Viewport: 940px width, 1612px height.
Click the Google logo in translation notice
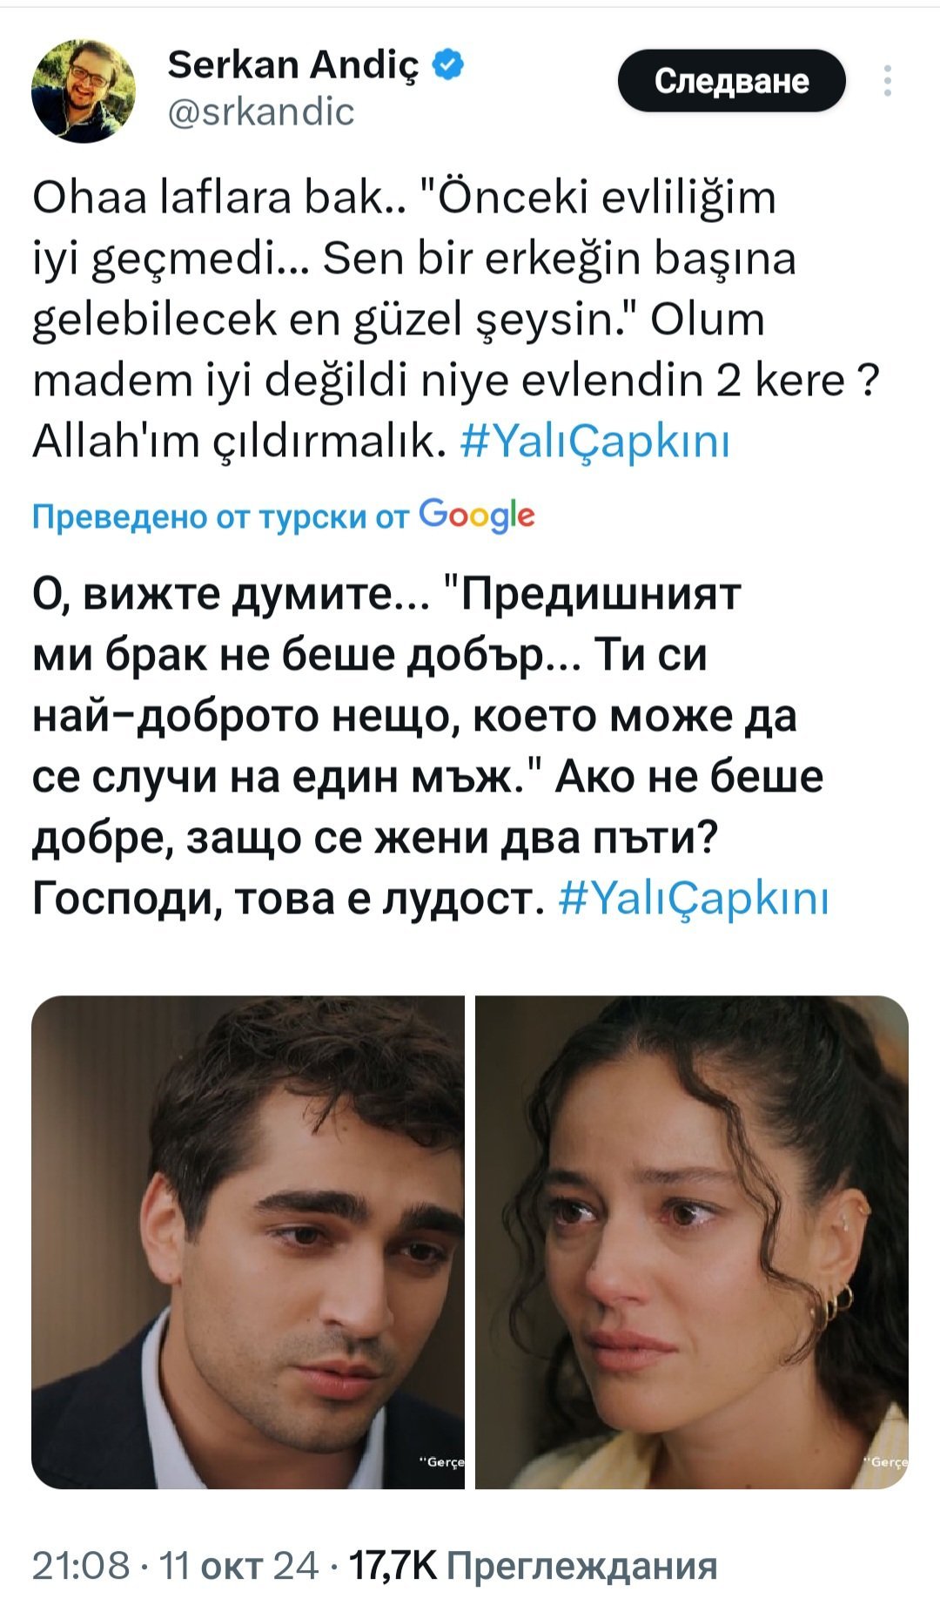pos(477,516)
